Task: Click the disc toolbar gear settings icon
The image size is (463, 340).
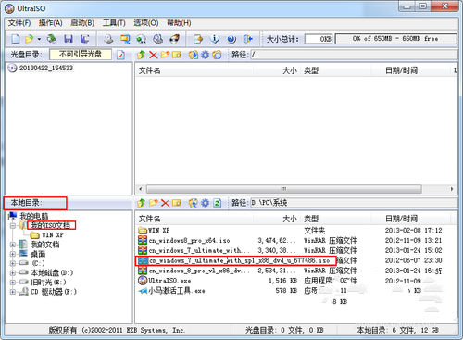Action: click(206, 55)
